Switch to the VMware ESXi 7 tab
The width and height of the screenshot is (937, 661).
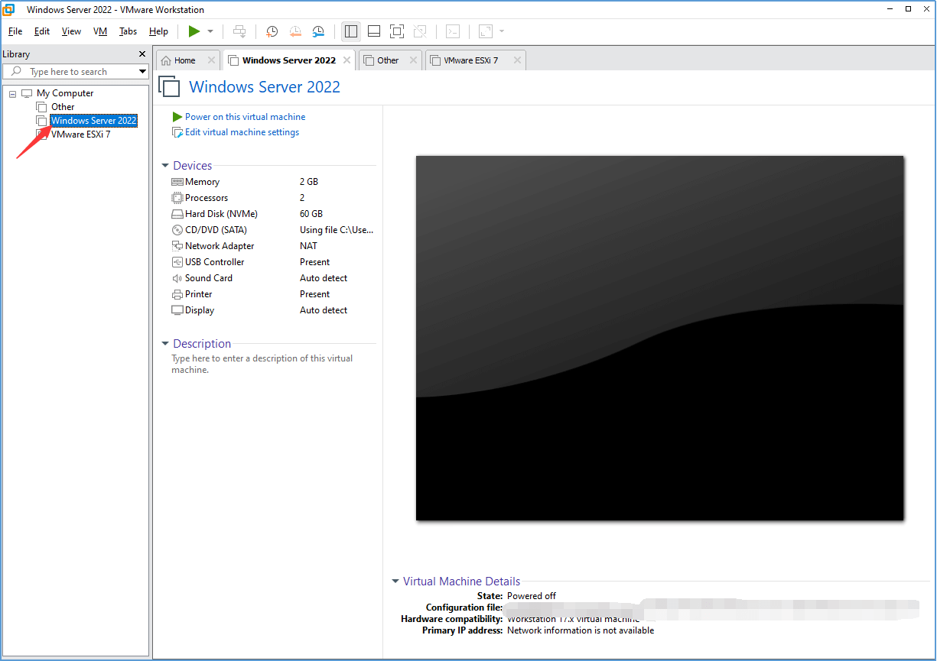pyautogui.click(x=470, y=60)
